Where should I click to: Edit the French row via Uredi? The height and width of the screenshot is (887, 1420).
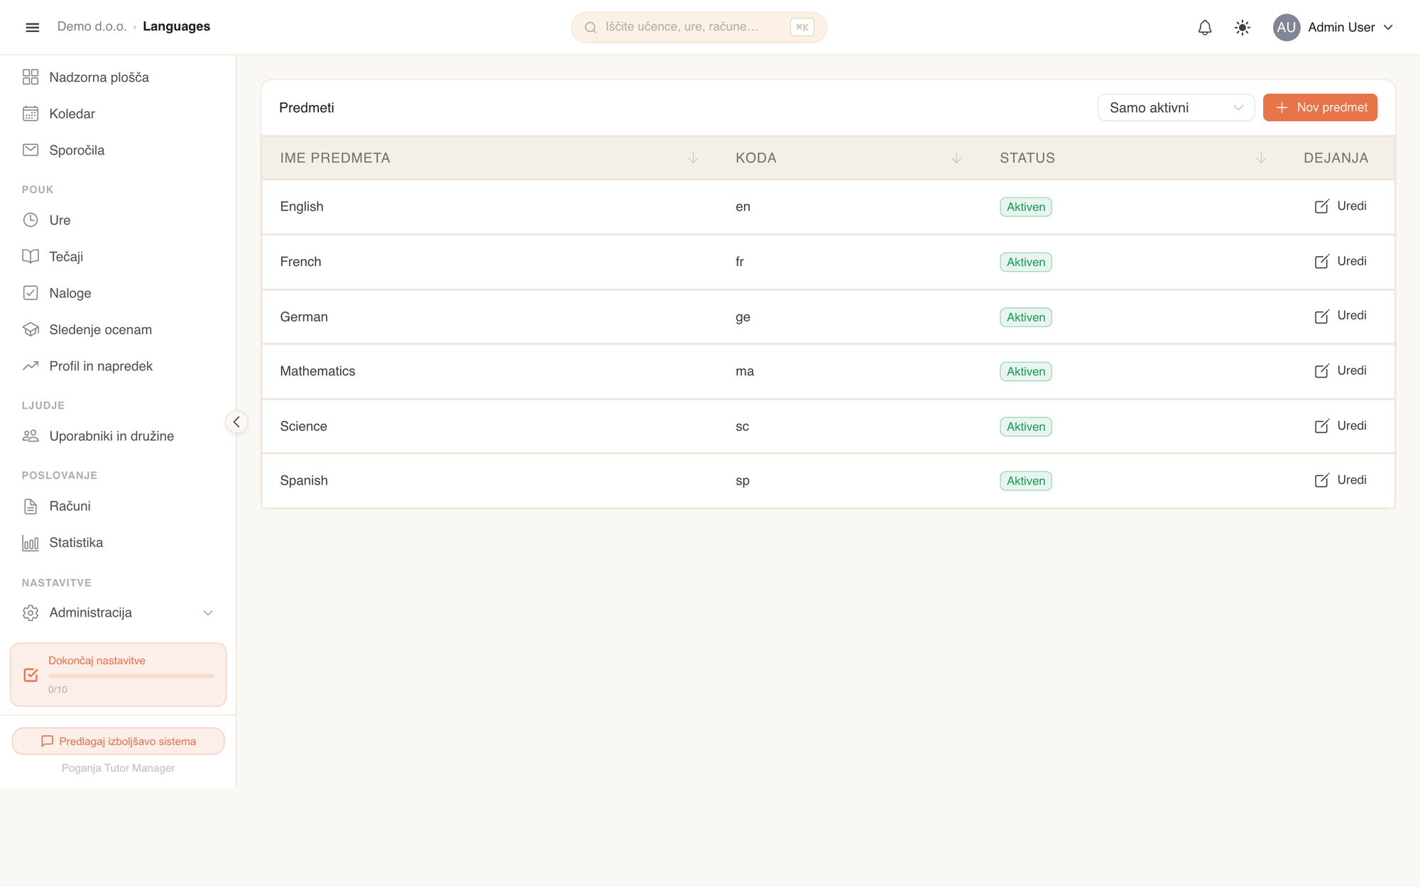pos(1340,261)
